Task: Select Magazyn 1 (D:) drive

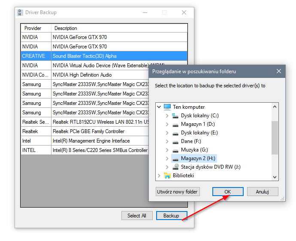Action: tap(198, 124)
